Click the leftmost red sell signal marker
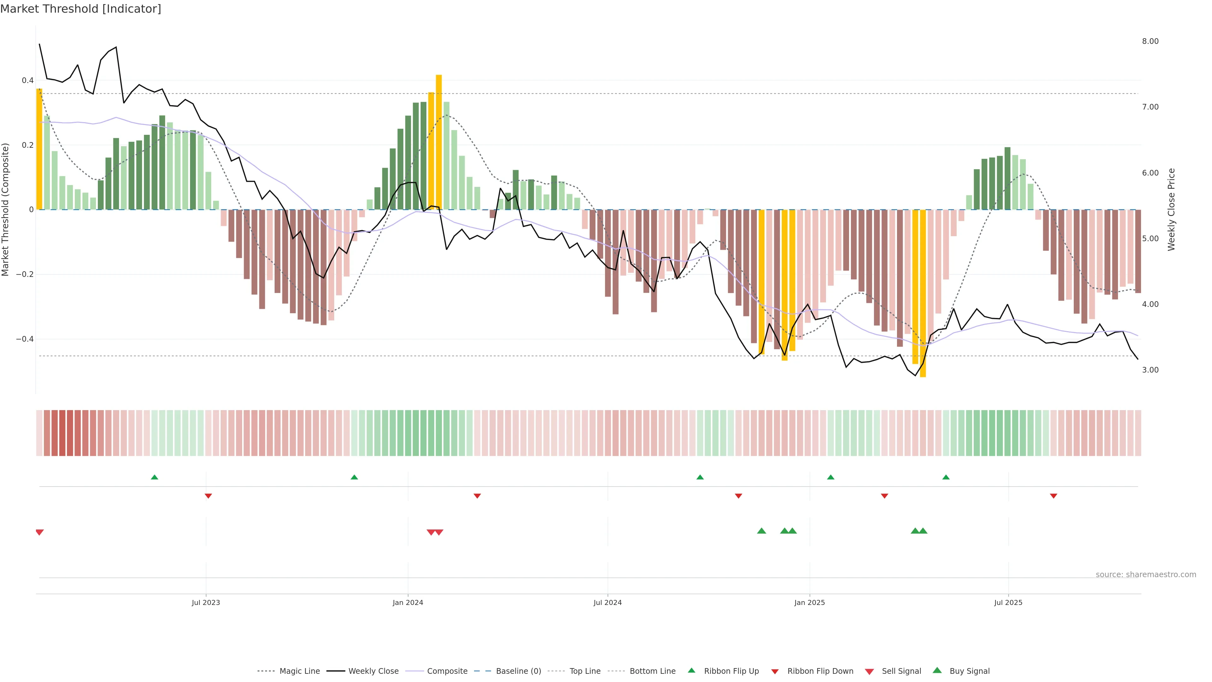 [x=39, y=532]
